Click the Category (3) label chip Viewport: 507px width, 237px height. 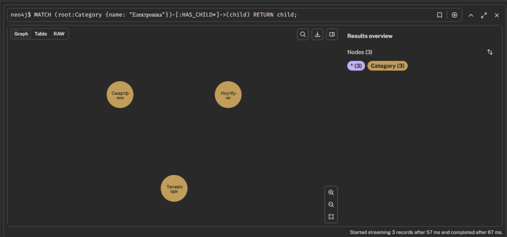(387, 66)
